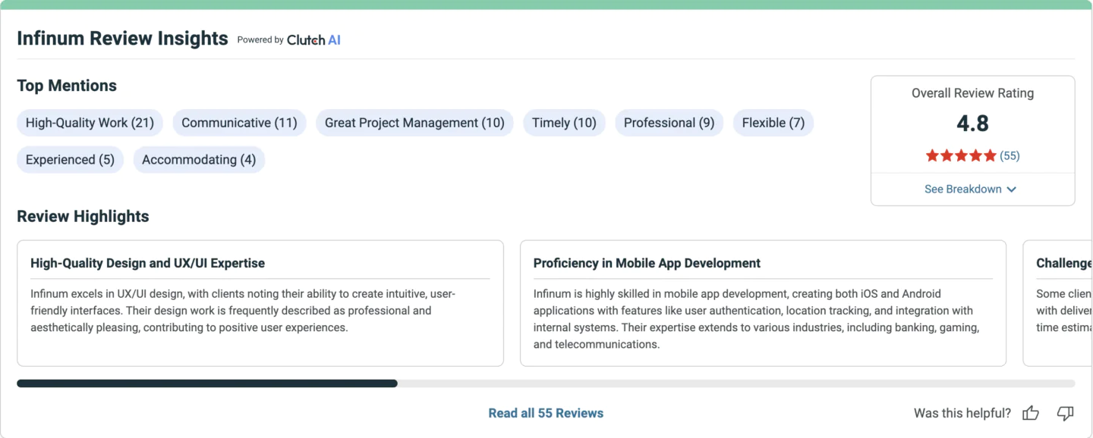
Task: Open High-Quality Design and UX/UI Expertise card
Action: click(260, 303)
